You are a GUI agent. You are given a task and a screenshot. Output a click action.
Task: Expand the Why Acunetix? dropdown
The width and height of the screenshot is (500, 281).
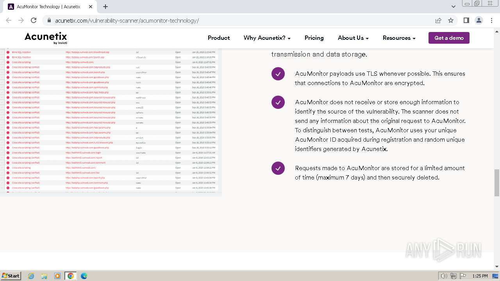pyautogui.click(x=267, y=38)
